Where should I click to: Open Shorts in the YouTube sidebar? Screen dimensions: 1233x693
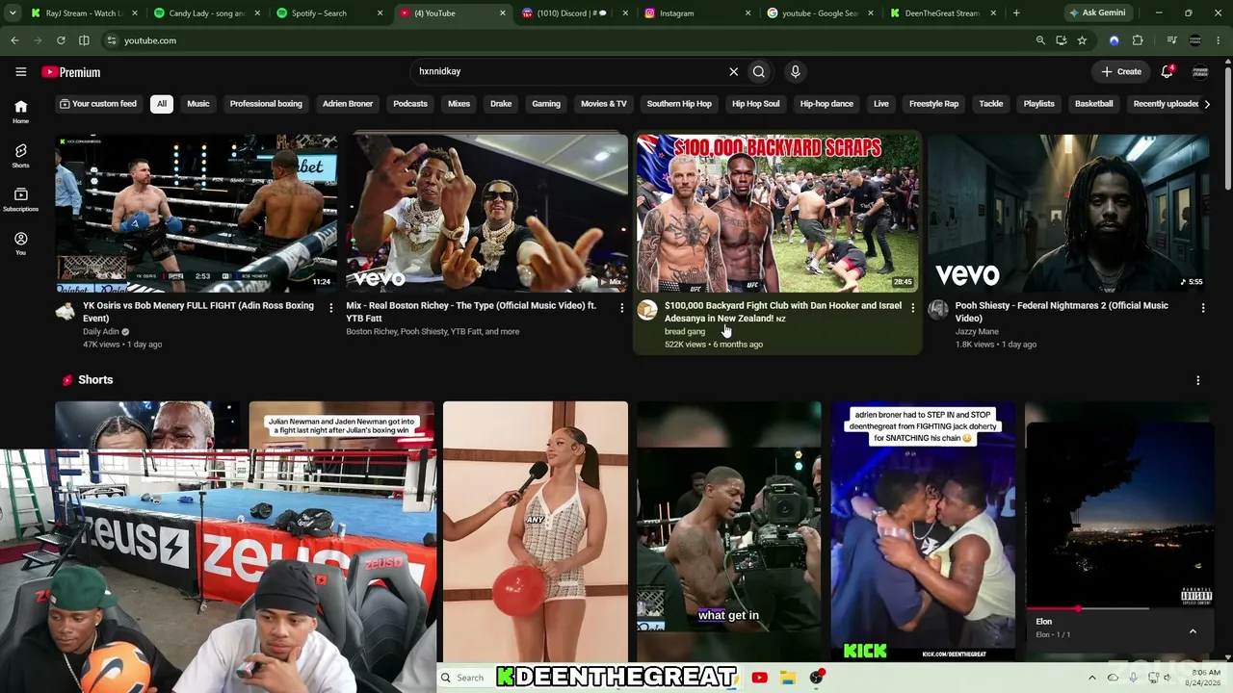click(x=20, y=156)
